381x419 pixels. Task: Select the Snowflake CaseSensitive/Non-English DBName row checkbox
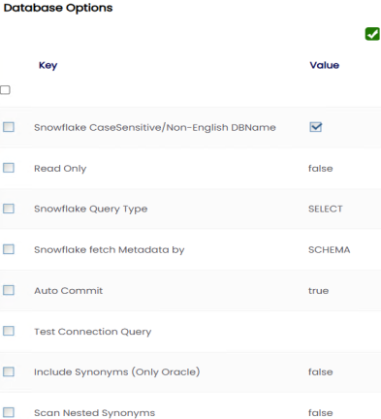coord(9,127)
